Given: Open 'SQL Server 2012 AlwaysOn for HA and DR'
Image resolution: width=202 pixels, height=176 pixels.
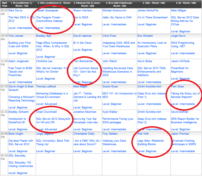Looking at the screenshot, I should point(53,121).
